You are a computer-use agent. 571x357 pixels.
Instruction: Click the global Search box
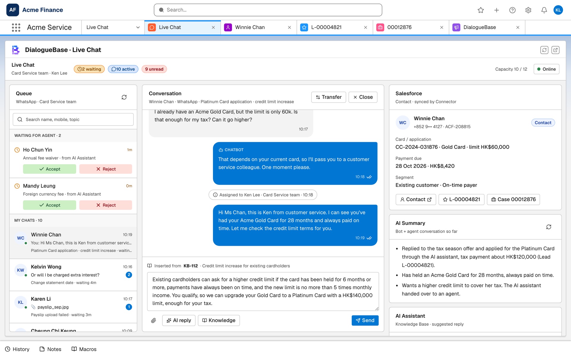(x=268, y=10)
